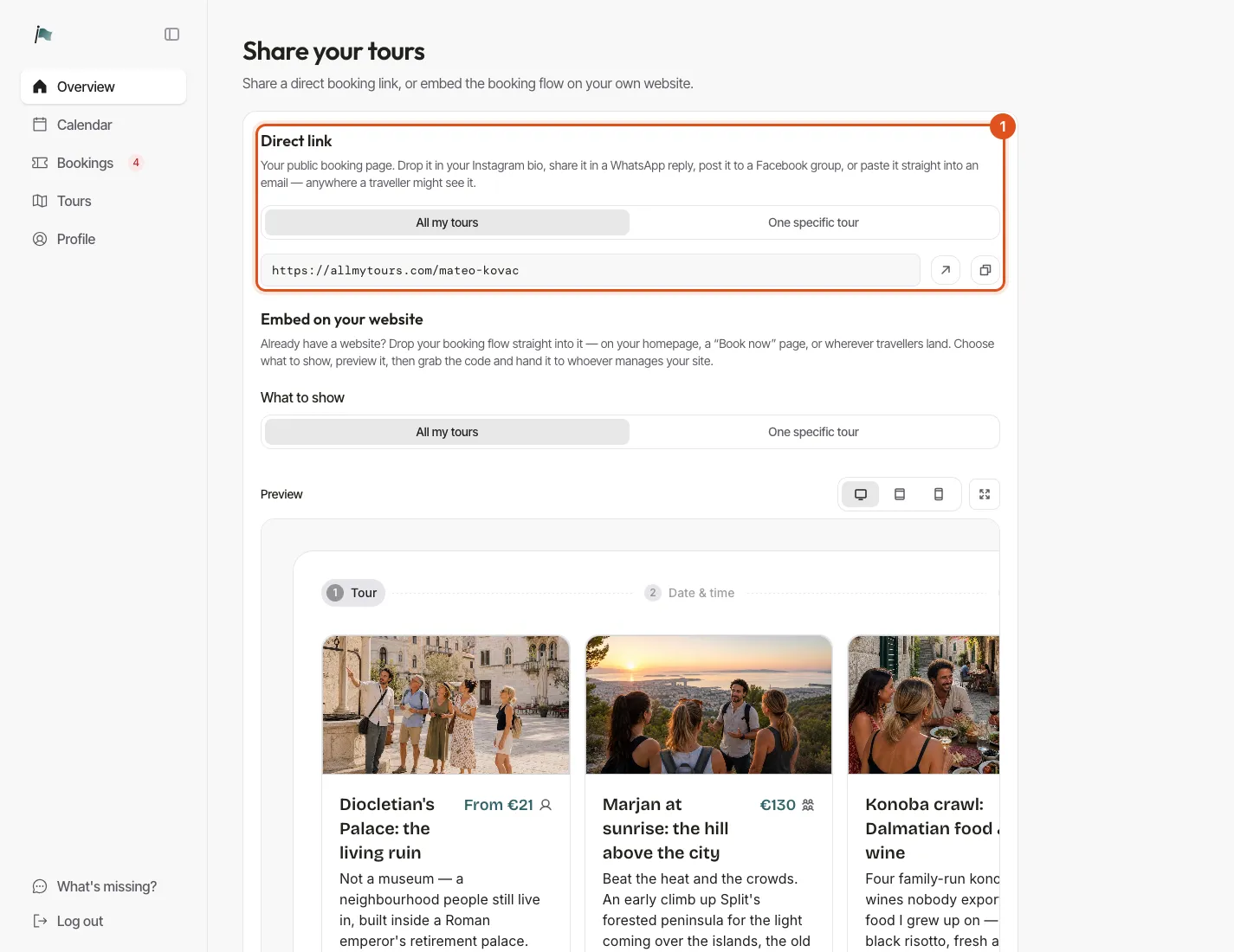Screen dimensions: 1234x952
Task: Click the What to show label
Action: [302, 397]
